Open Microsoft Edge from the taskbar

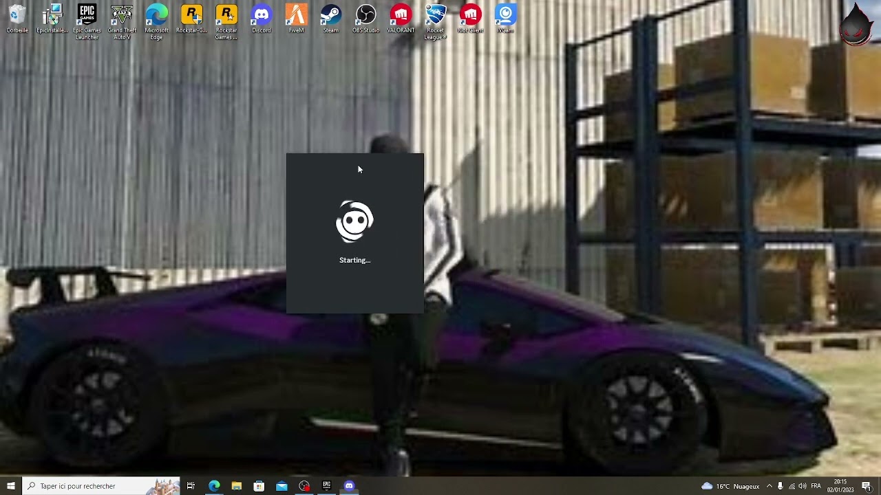(x=214, y=486)
